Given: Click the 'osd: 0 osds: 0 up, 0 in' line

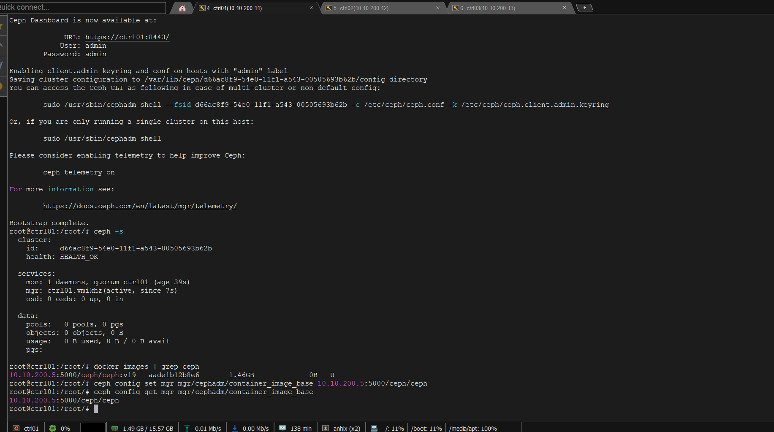Looking at the screenshot, I should click(x=75, y=299).
